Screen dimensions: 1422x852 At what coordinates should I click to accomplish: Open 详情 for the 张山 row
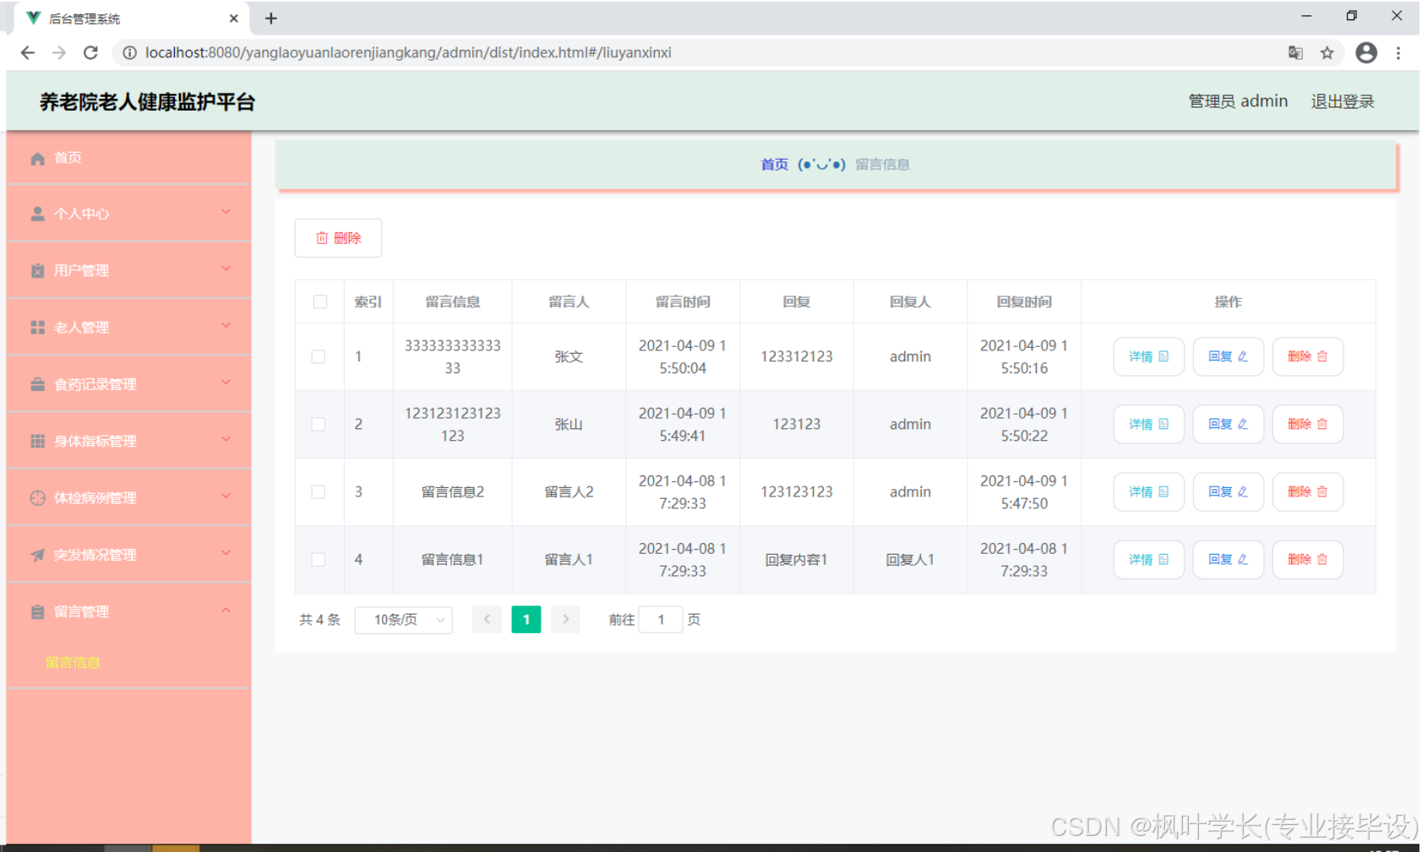click(x=1148, y=424)
